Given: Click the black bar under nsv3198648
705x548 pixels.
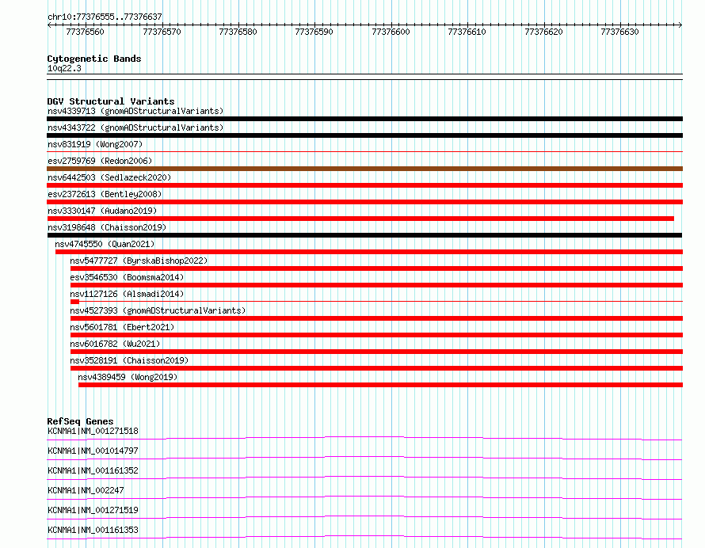Looking at the screenshot, I should 364,235.
